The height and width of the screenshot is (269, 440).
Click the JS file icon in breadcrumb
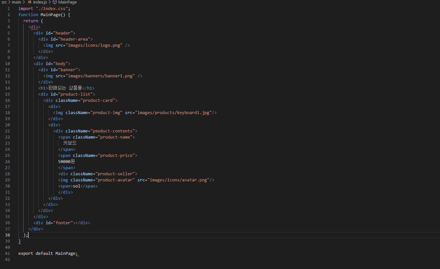30,2
